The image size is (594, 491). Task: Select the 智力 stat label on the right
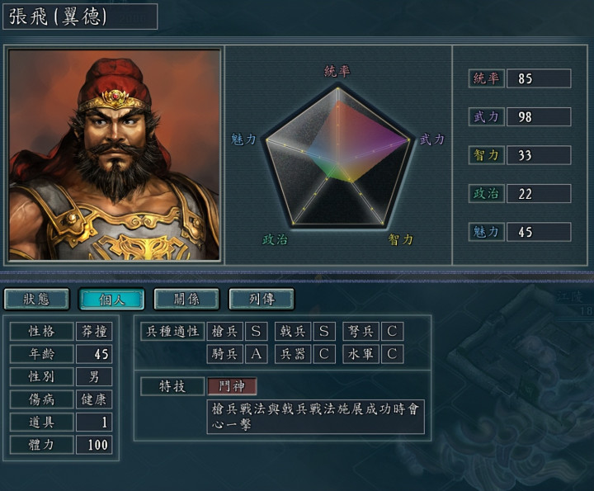[487, 155]
